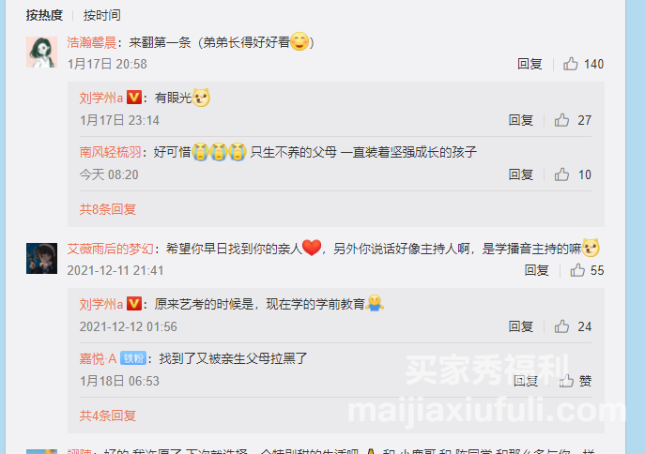645x454 pixels.
Task: Reply to 南风轻梳羽's comment
Action: click(x=521, y=174)
